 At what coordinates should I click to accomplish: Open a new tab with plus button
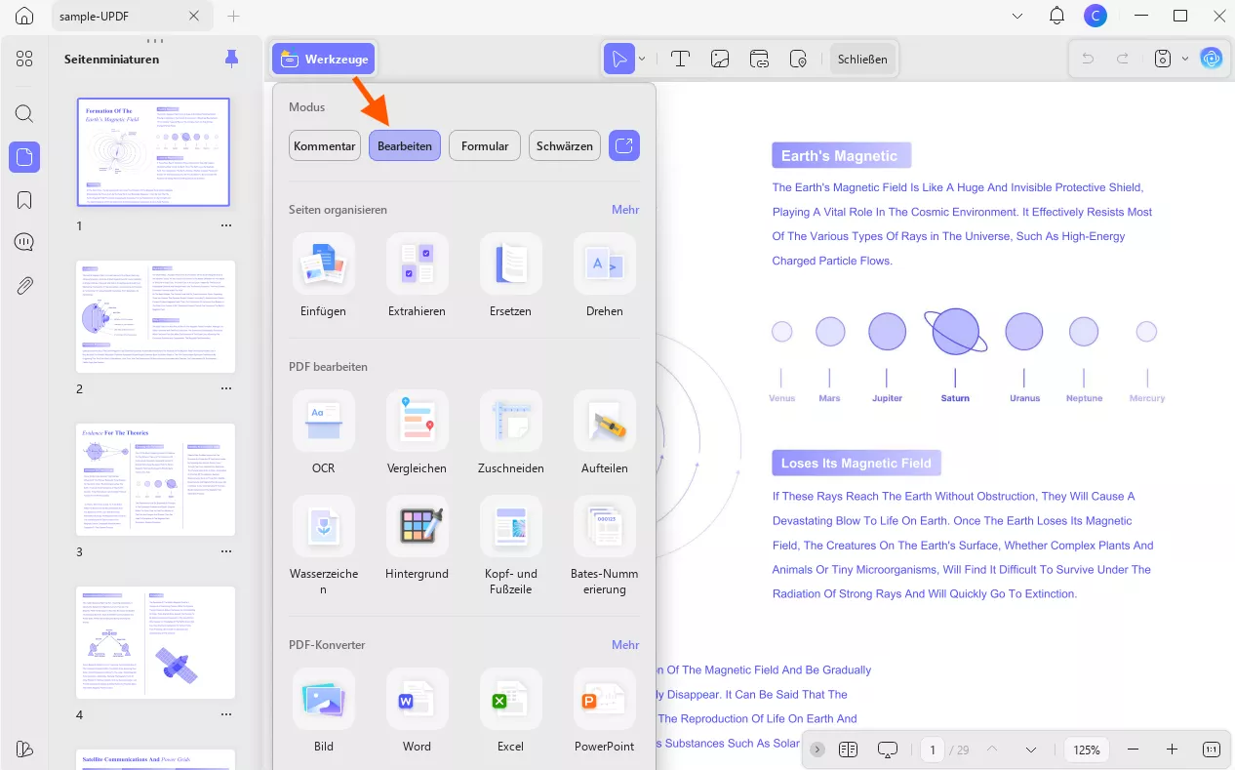[233, 17]
